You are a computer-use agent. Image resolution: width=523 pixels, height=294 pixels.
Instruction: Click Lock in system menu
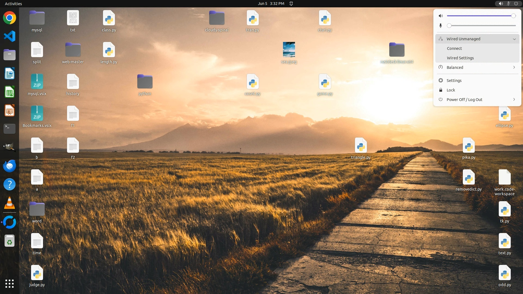[x=451, y=90]
